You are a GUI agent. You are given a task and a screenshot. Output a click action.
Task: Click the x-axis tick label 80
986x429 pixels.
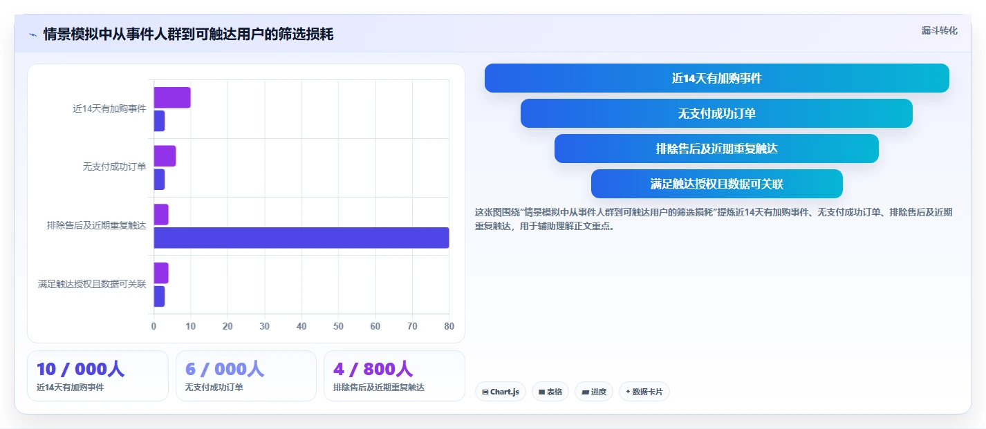pyautogui.click(x=449, y=326)
